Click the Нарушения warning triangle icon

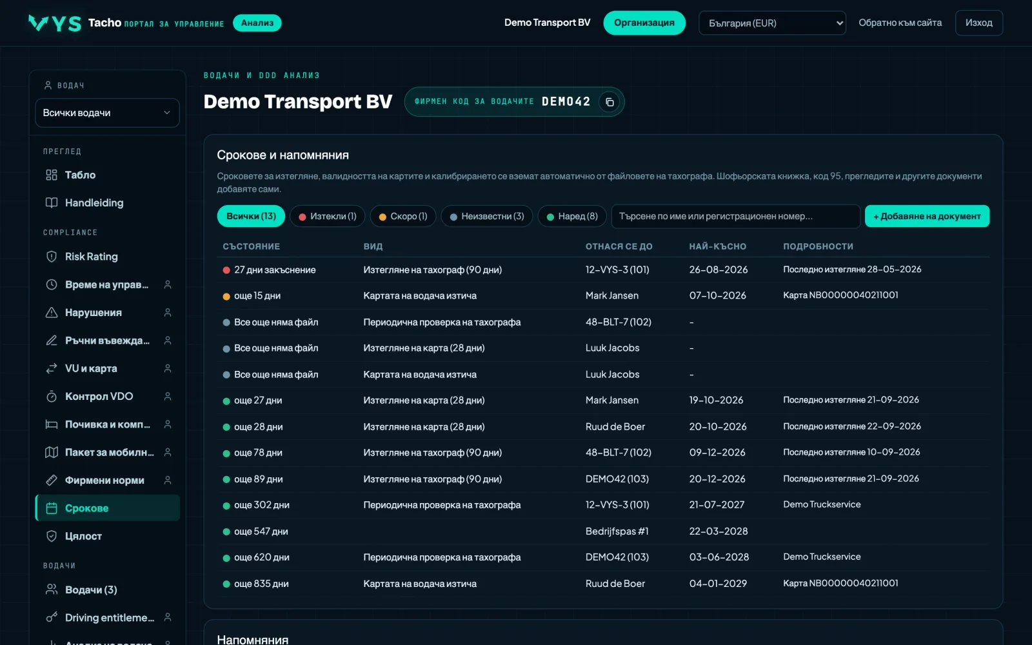tap(52, 312)
